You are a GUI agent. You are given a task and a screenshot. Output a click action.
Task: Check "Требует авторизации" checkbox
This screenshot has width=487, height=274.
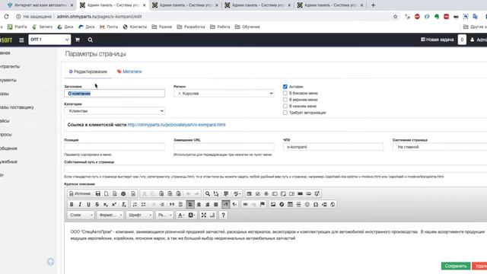[285, 113]
